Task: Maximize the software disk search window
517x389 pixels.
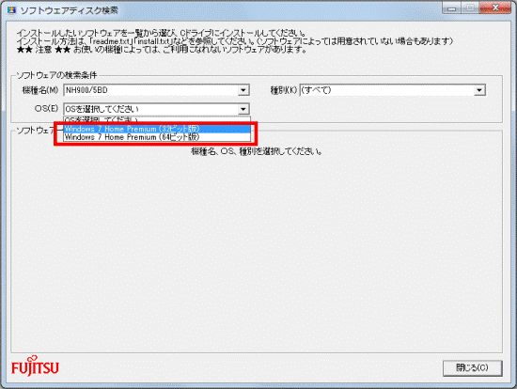Action: pos(470,8)
